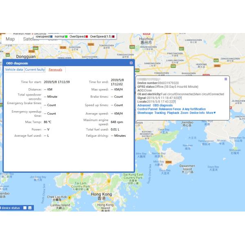Switch to the Vehicle data tab
This screenshot has width=245, height=245.
tap(14, 70)
